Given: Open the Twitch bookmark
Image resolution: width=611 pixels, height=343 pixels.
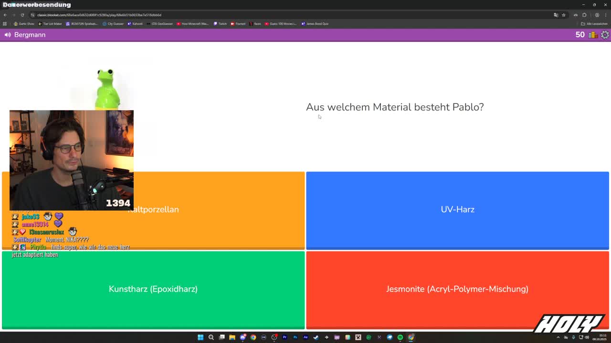Looking at the screenshot, I should click(220, 23).
